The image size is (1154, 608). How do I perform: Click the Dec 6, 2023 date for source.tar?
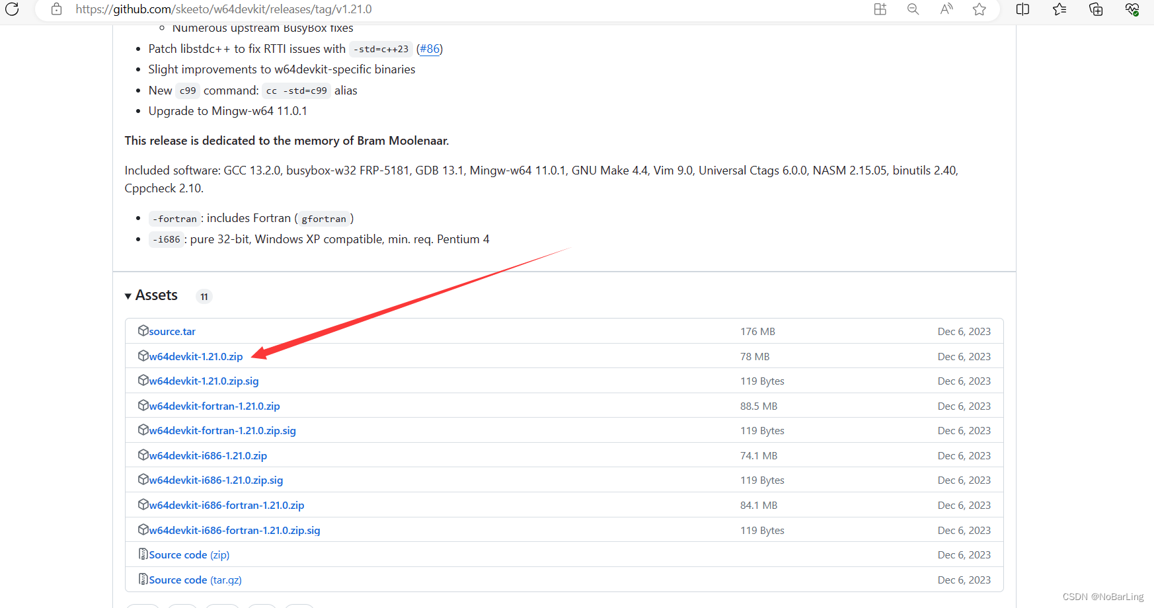click(964, 332)
